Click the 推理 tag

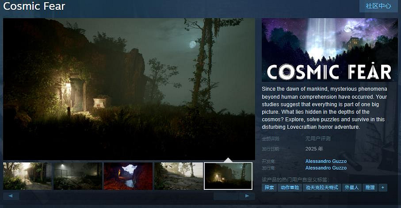coord(370,188)
